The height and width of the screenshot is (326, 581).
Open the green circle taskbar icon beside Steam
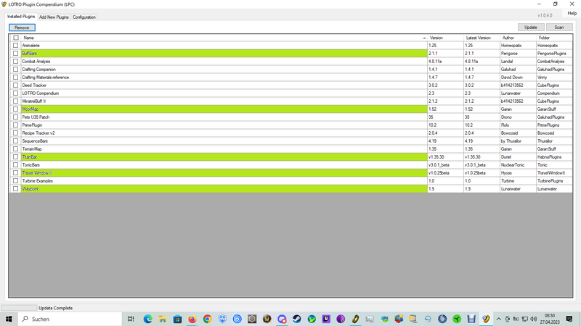tap(312, 319)
